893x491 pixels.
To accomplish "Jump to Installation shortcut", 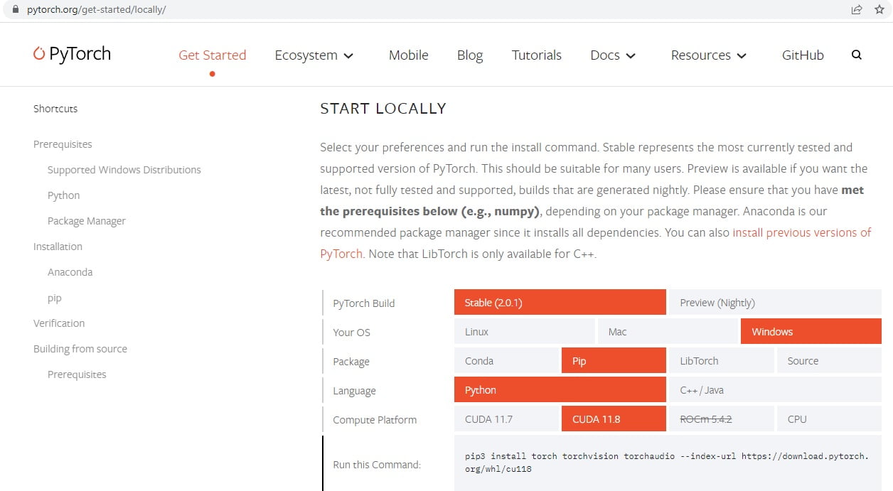I will pyautogui.click(x=58, y=247).
